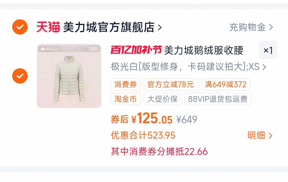Open the 充购物金 link

click(251, 27)
